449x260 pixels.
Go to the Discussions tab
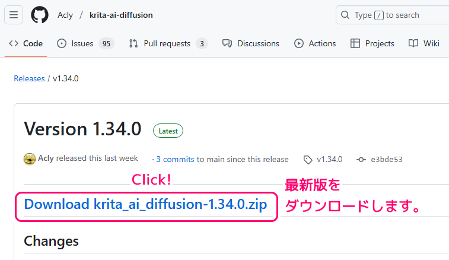click(x=250, y=43)
